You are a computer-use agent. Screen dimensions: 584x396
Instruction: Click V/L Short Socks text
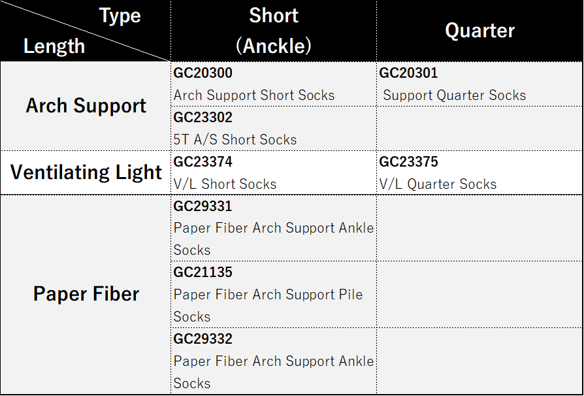tap(225, 184)
